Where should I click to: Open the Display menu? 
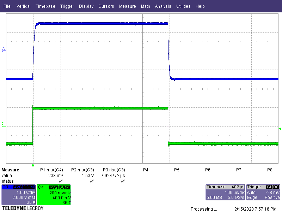click(x=86, y=6)
